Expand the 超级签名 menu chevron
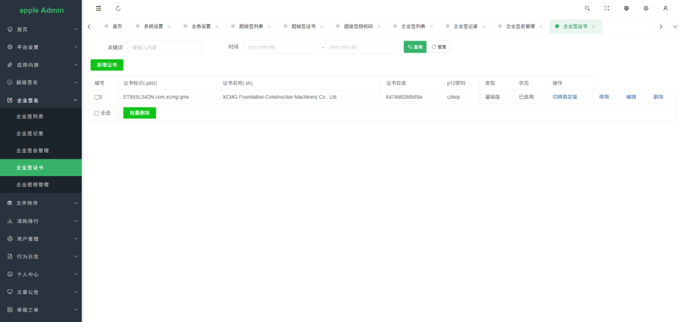Screen dimensions: 681x322 pyautogui.click(x=76, y=82)
